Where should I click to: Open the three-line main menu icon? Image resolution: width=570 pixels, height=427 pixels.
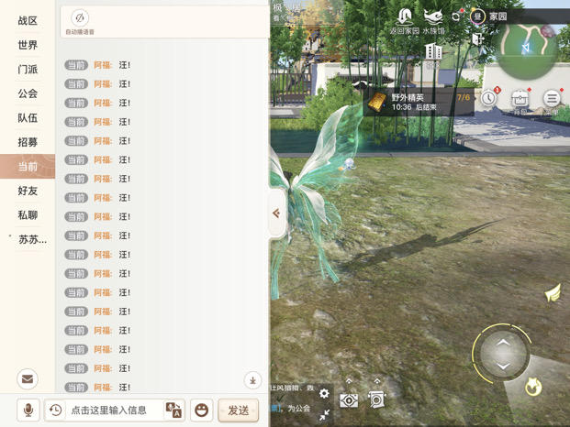(552, 99)
